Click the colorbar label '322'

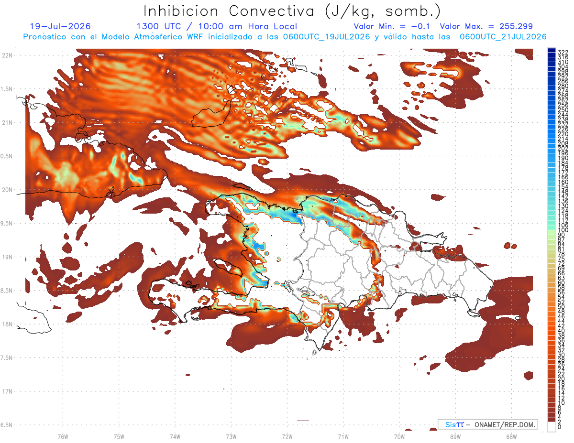click(x=563, y=52)
